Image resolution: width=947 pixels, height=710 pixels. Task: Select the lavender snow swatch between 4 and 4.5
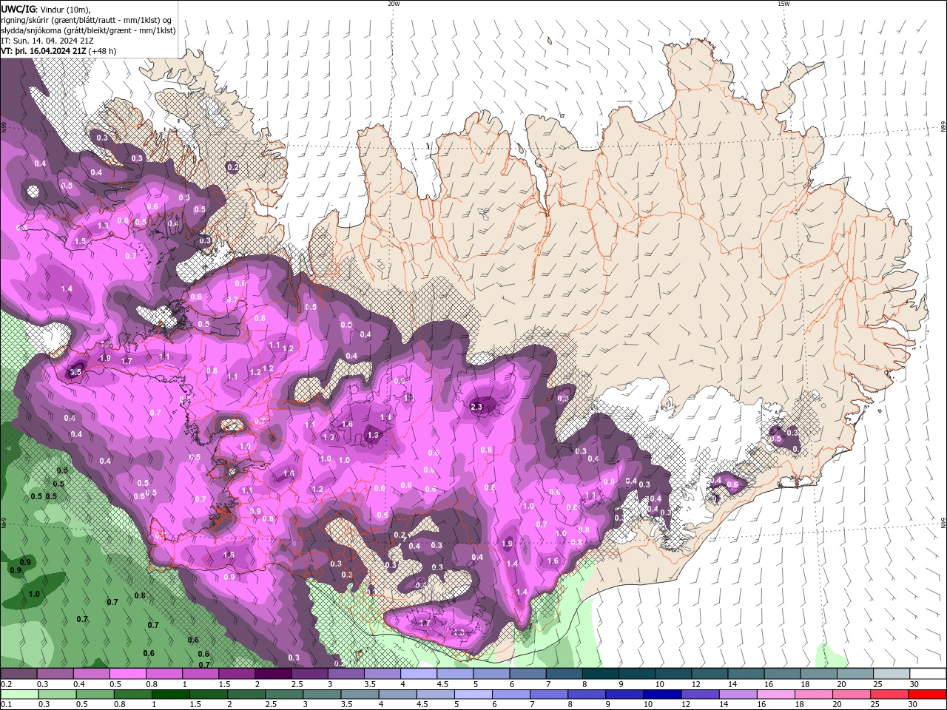418,674
